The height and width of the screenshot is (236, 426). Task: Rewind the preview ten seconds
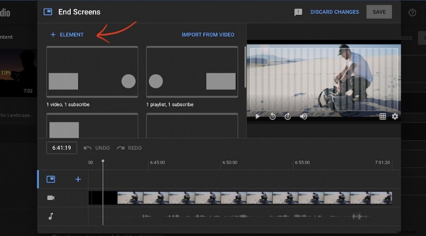tap(272, 116)
